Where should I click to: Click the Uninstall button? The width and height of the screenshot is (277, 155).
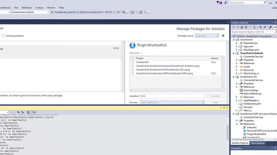tap(215, 96)
